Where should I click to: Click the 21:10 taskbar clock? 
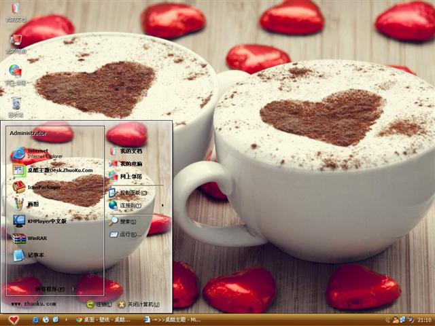[424, 320]
